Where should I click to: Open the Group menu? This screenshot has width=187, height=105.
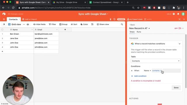[63, 24]
